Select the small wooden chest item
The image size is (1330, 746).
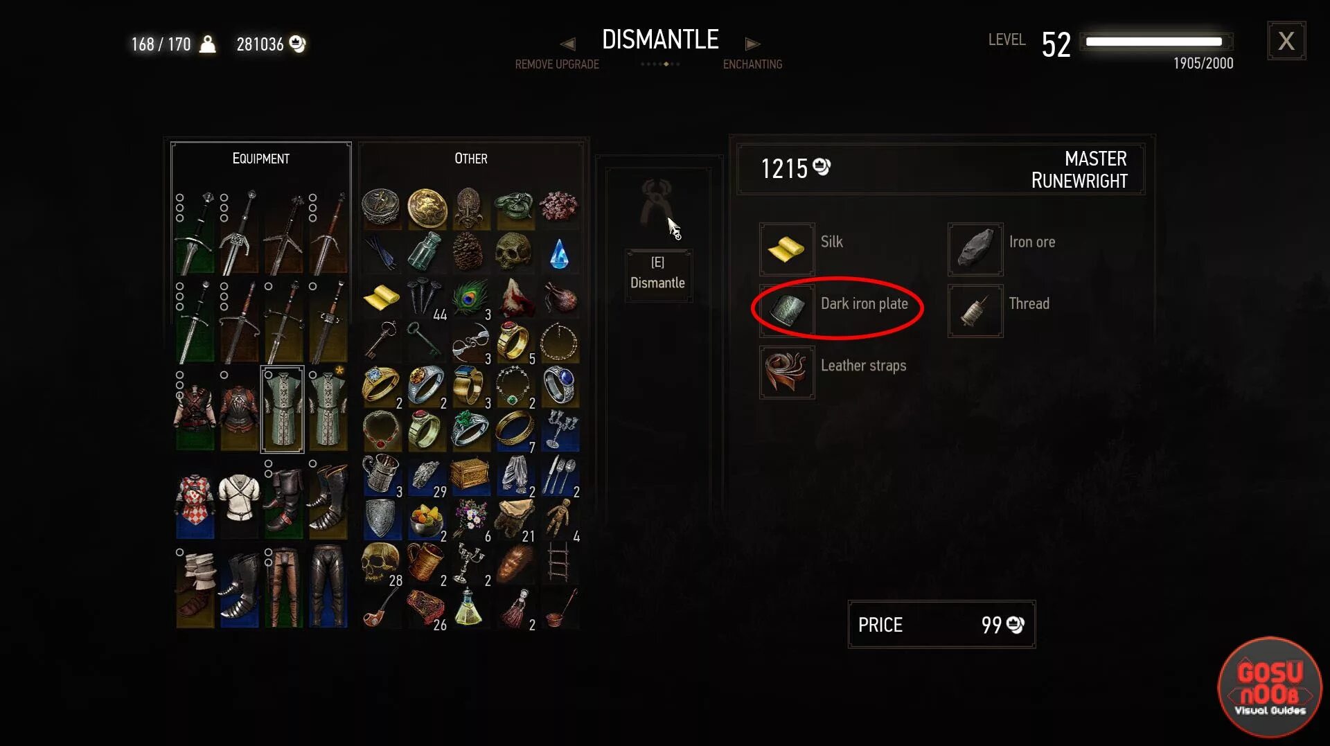tap(470, 474)
